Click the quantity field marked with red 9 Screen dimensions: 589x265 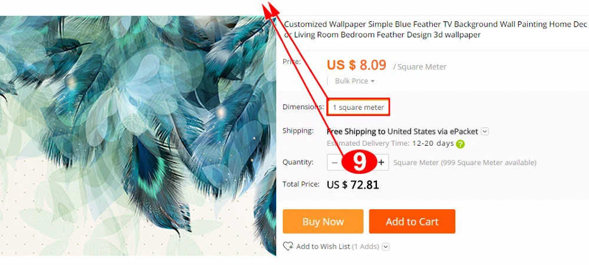pos(358,162)
